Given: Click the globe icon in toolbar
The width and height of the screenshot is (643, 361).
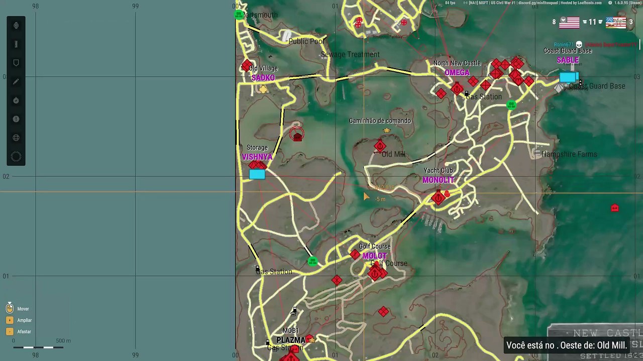Looking at the screenshot, I should (16, 137).
